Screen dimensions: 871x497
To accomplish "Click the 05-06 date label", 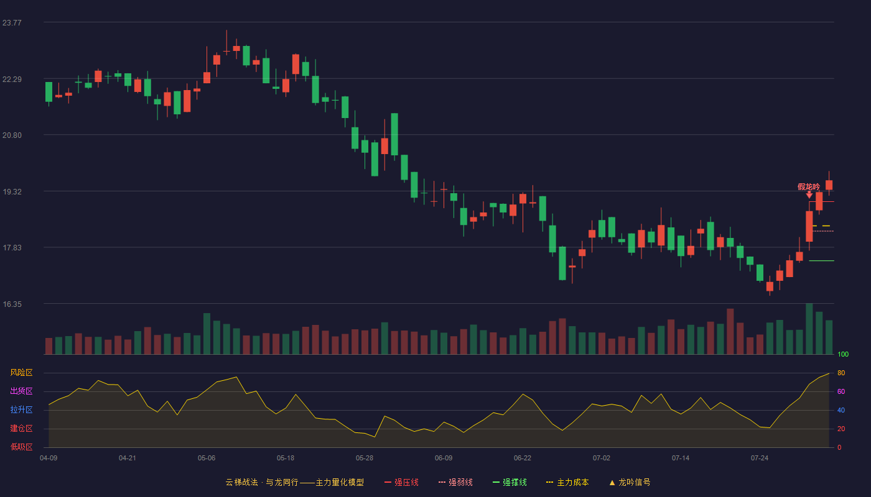I will click(207, 458).
